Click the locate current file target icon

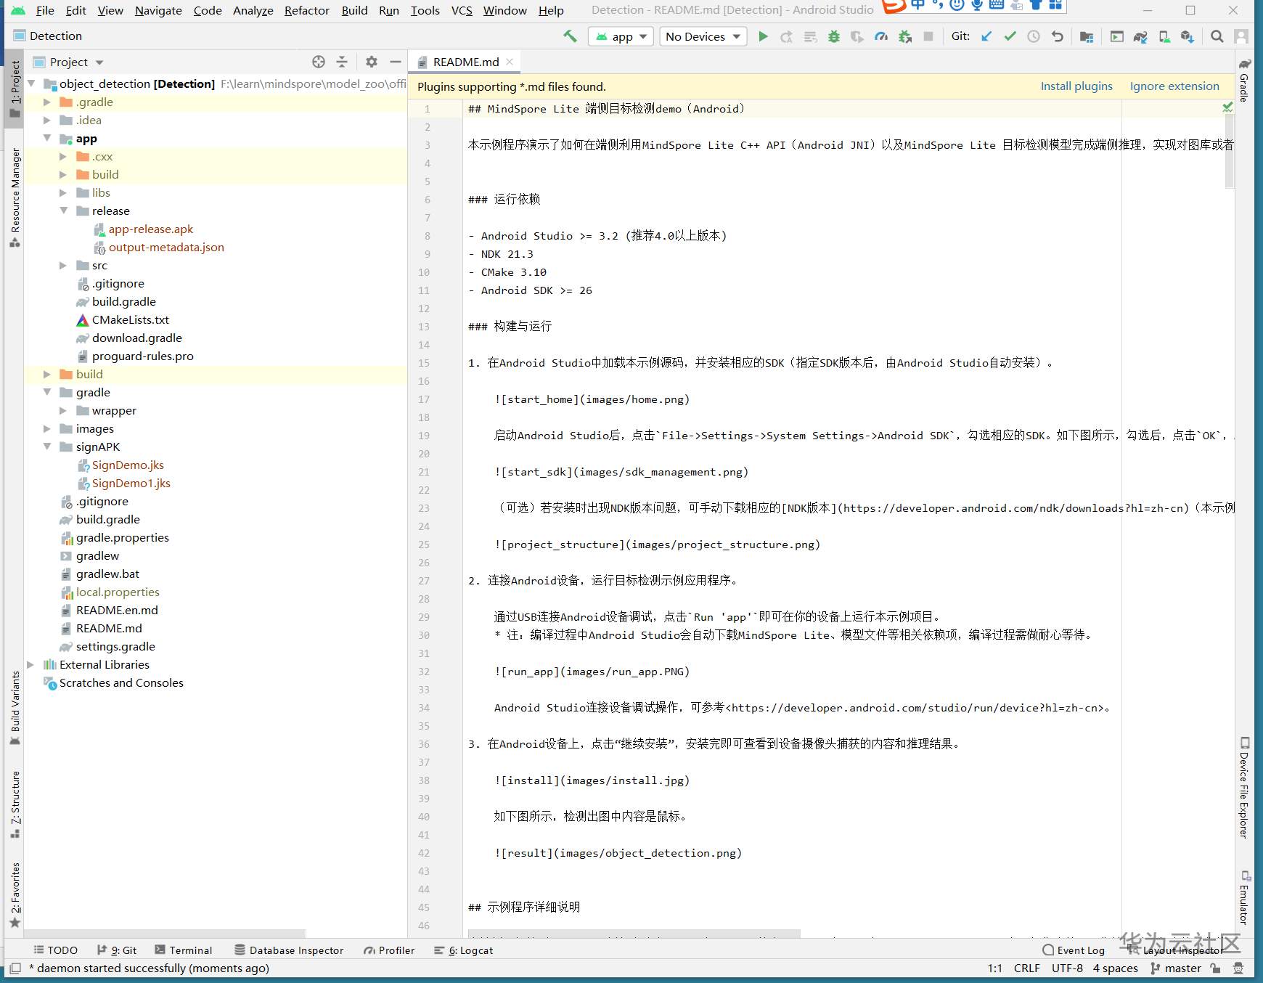click(x=319, y=62)
